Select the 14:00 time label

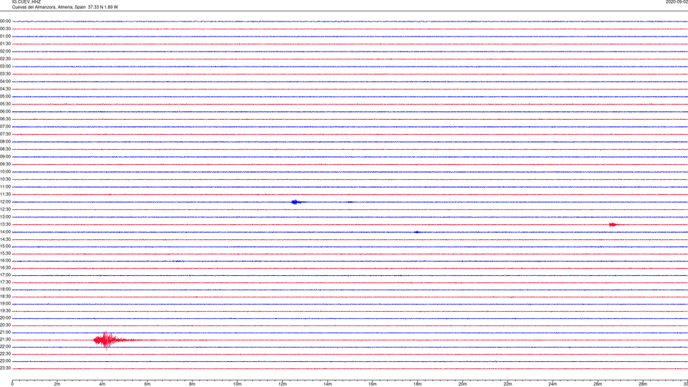pos(5,231)
